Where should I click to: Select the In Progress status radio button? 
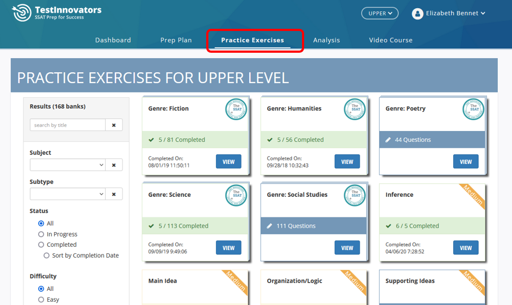click(41, 234)
